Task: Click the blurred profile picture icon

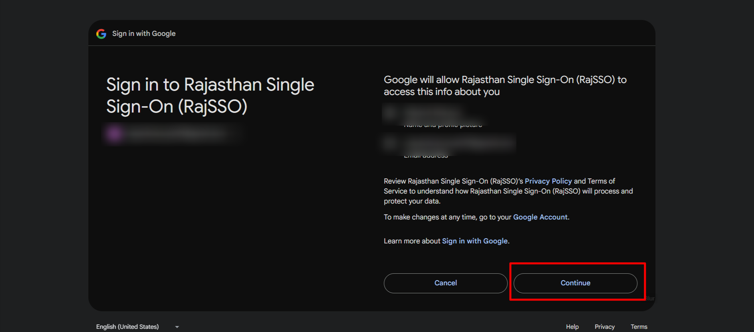Action: pos(391,113)
